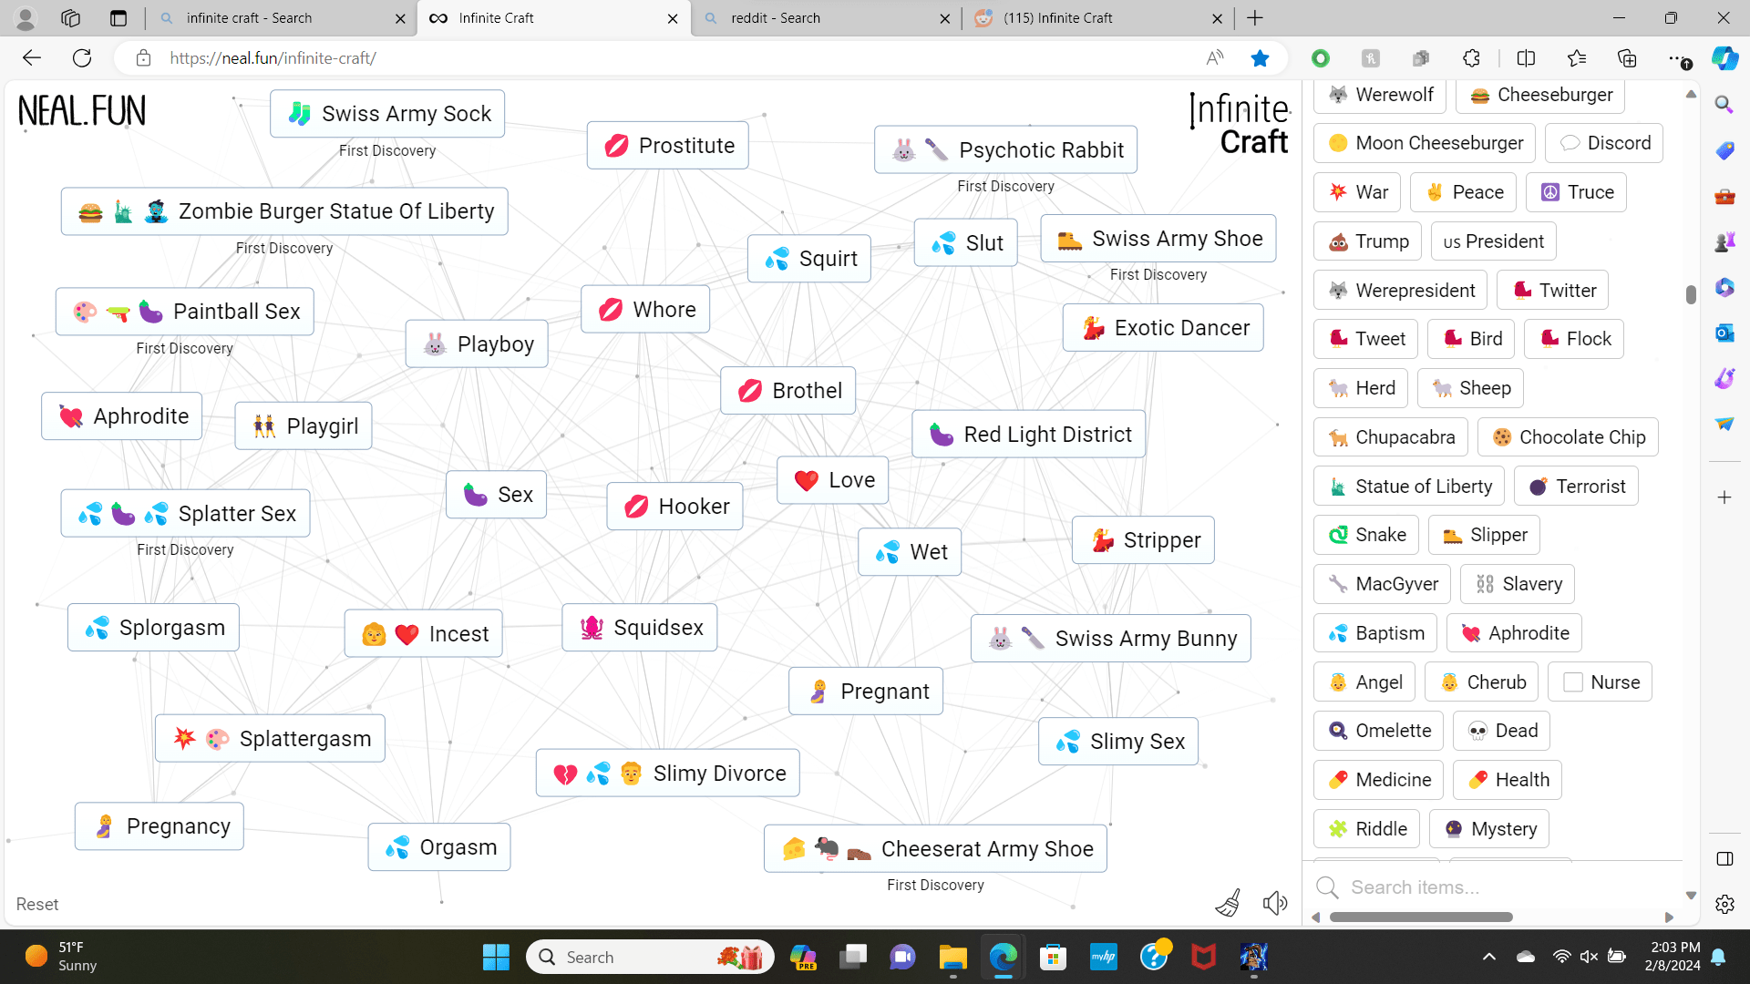This screenshot has width=1750, height=984.
Task: Select the MacGyver sidebar item
Action: [1383, 583]
